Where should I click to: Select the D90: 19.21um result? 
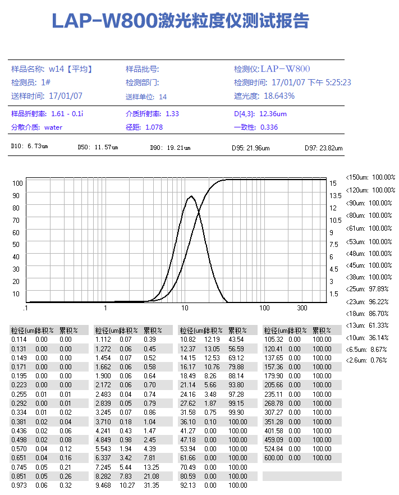point(170,148)
